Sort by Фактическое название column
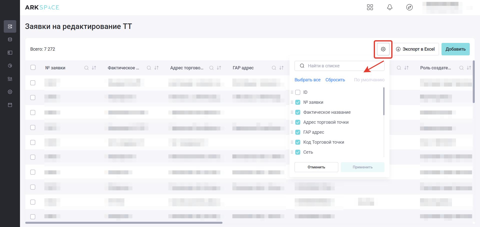The height and width of the screenshot is (227, 480). 156,68
